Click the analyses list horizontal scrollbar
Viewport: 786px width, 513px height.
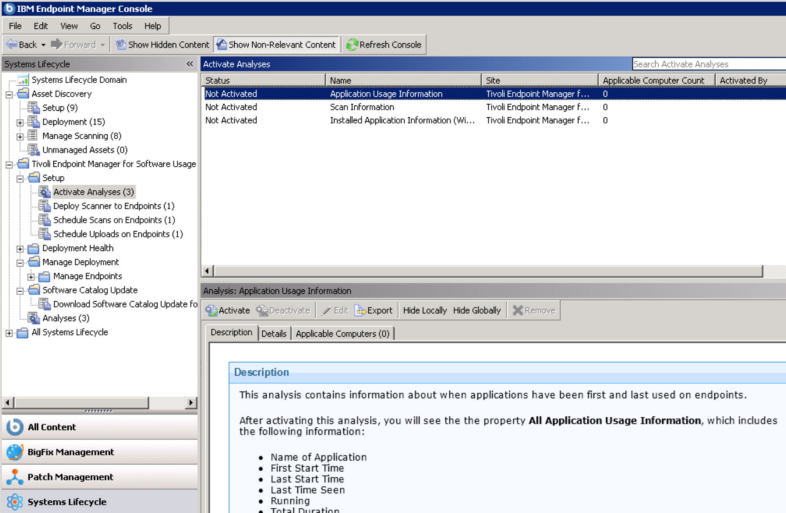(488, 271)
